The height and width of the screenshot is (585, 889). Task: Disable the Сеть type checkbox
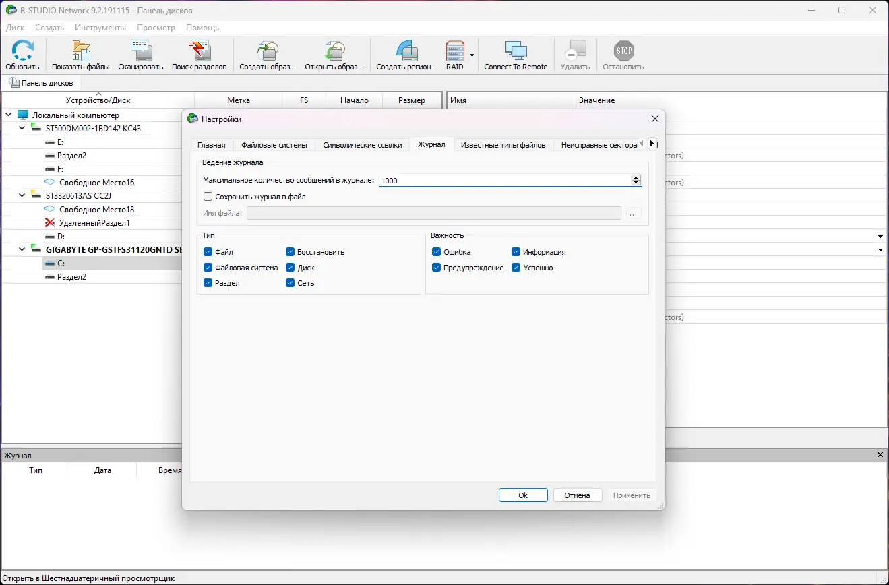pyautogui.click(x=290, y=283)
